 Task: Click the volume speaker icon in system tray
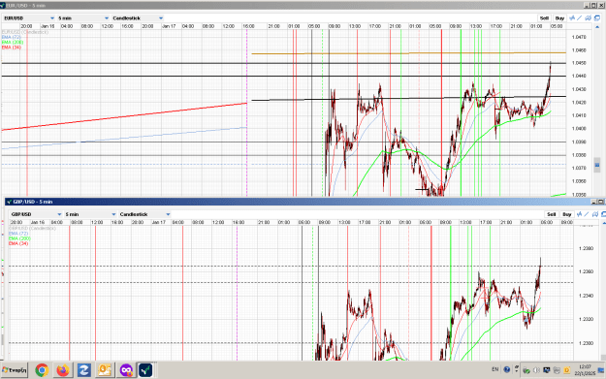(536, 370)
